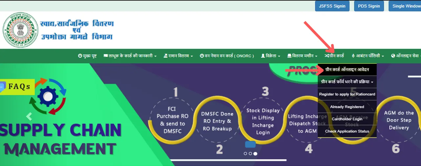
Task: Open the FAQs chat button
Action: pos(17,87)
